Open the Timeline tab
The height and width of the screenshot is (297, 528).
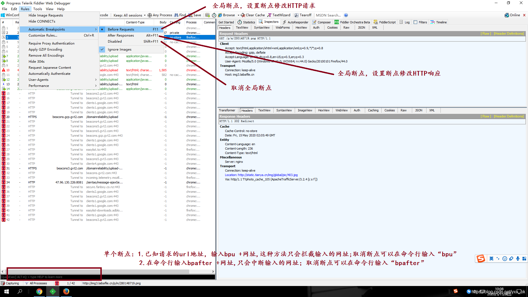click(x=439, y=22)
